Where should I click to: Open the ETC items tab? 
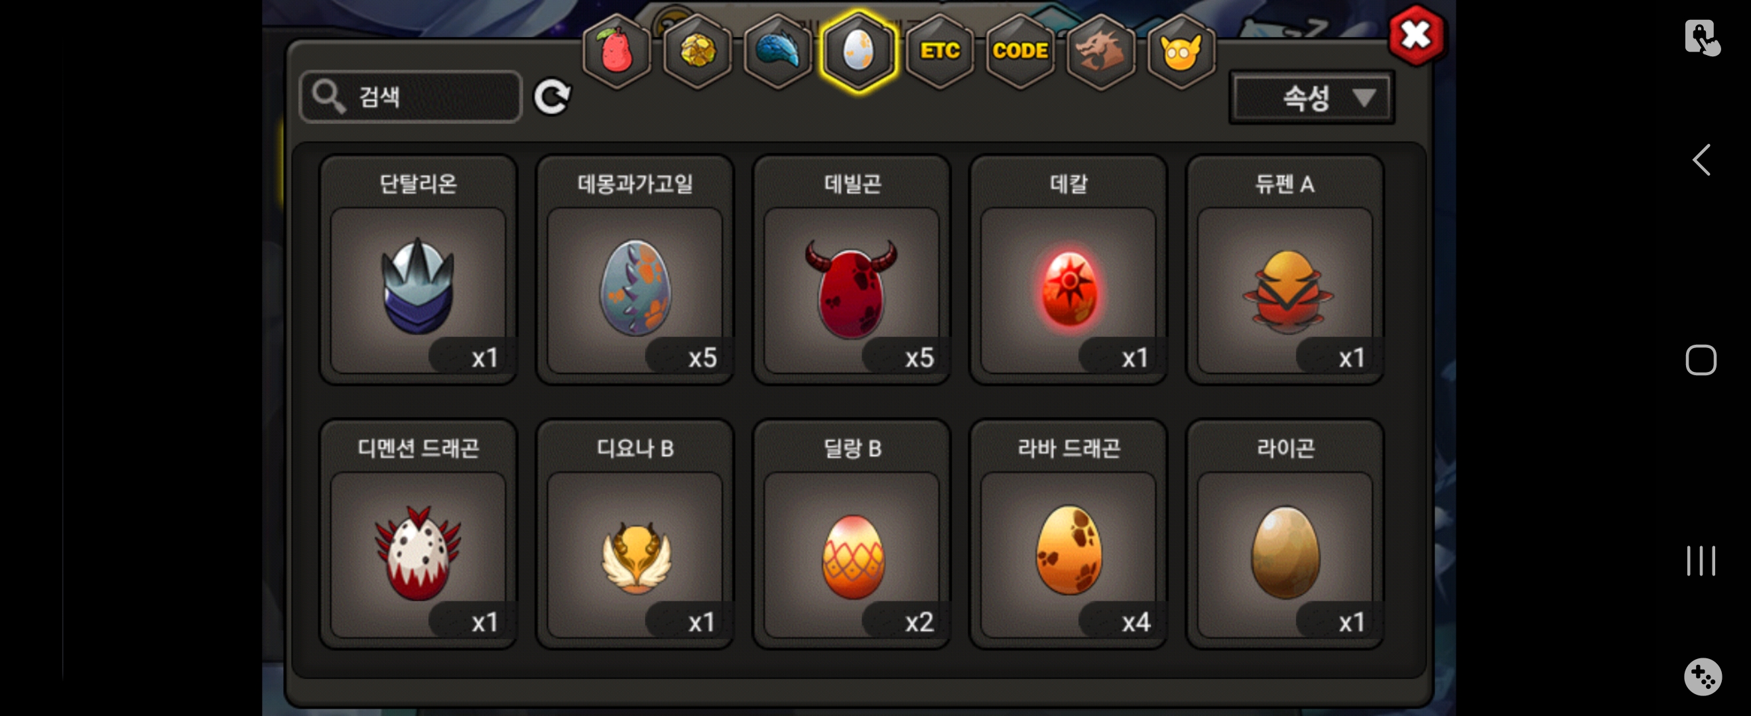[939, 51]
